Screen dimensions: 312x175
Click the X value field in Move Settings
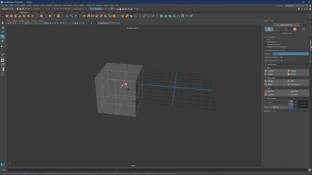coord(301,102)
